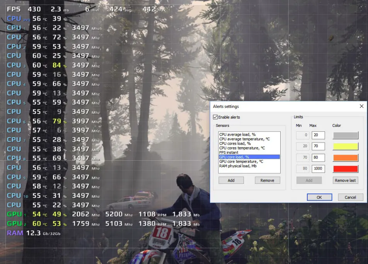Select "CPU average temperature, °C" sensor
Image resolution: width=368 pixels, height=264 pixels.
tap(244, 139)
